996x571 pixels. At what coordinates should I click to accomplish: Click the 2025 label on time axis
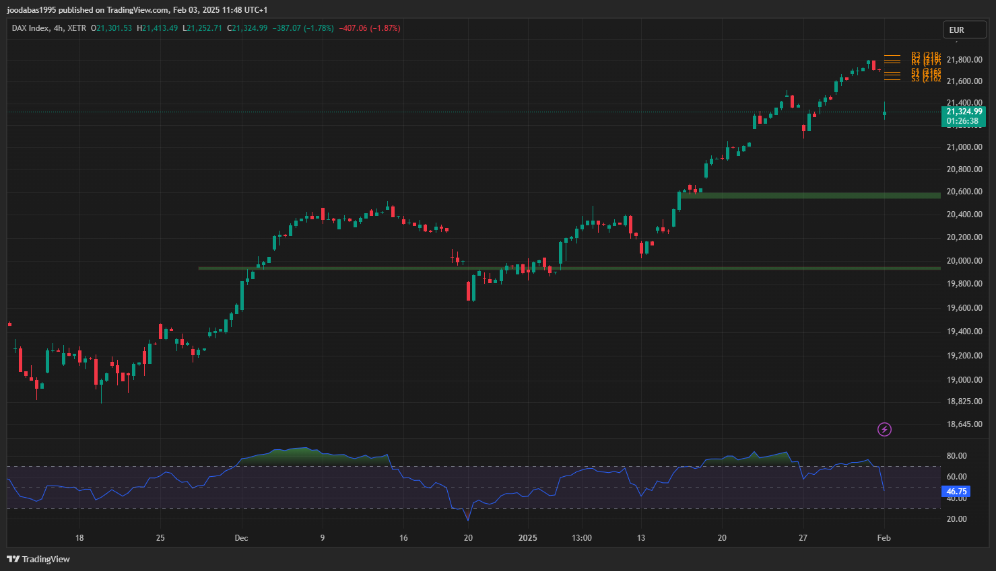(x=528, y=538)
